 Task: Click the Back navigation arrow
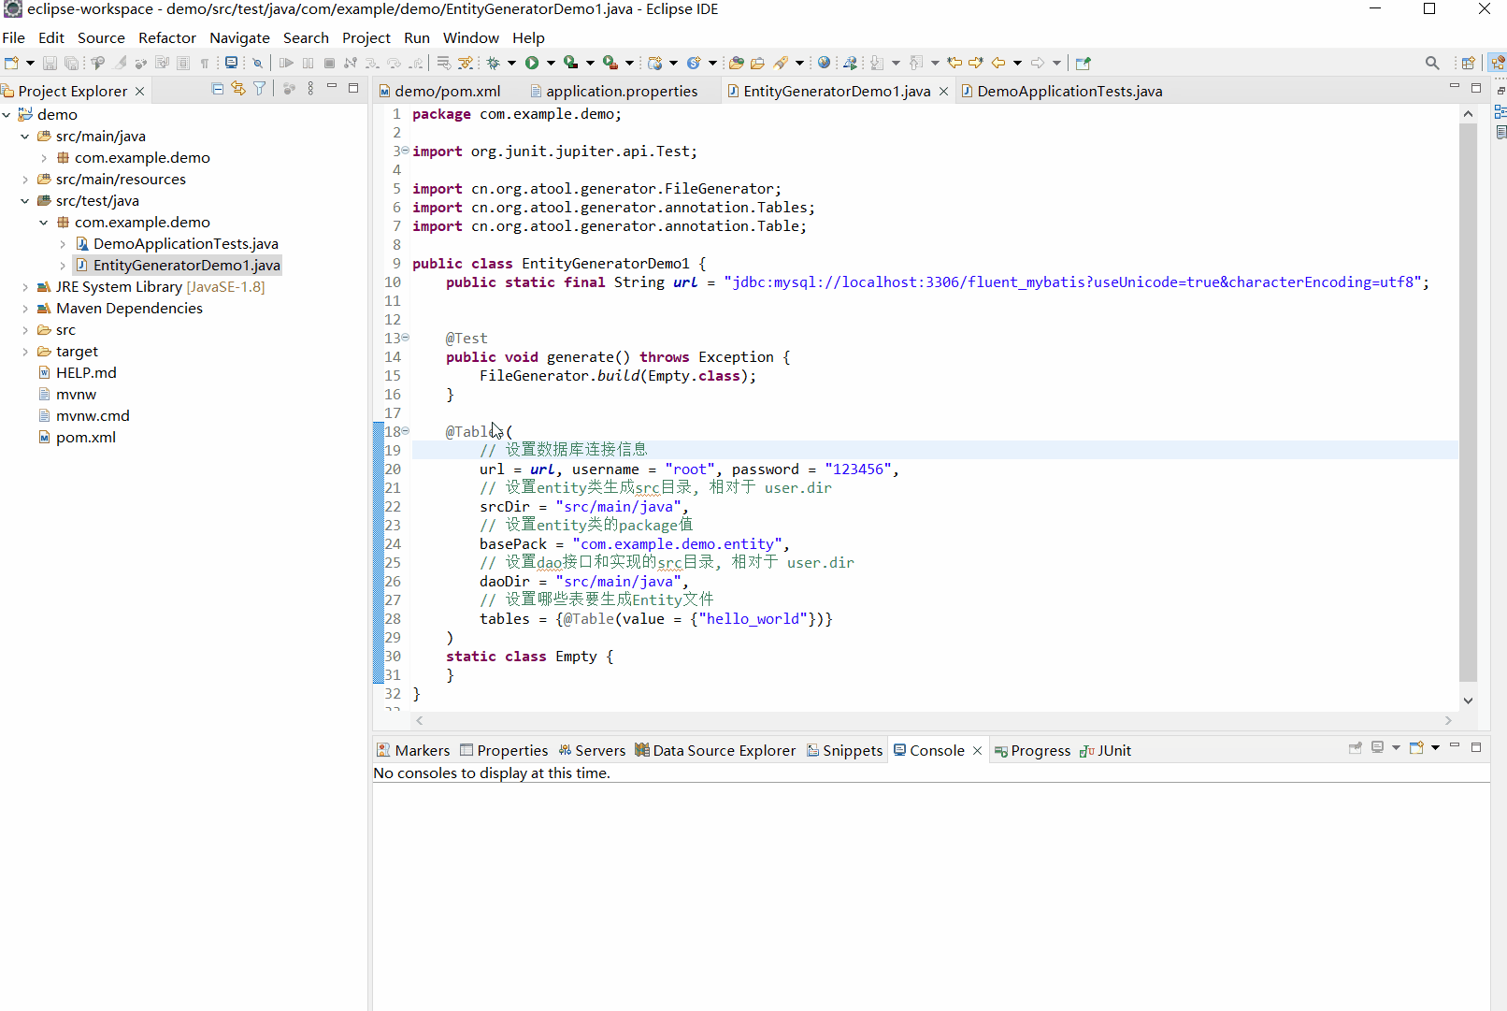pos(998,63)
